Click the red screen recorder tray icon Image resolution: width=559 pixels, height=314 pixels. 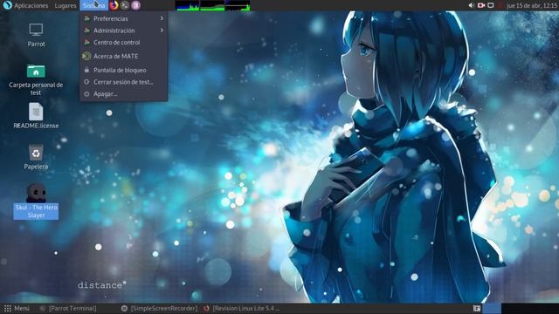[x=481, y=5]
